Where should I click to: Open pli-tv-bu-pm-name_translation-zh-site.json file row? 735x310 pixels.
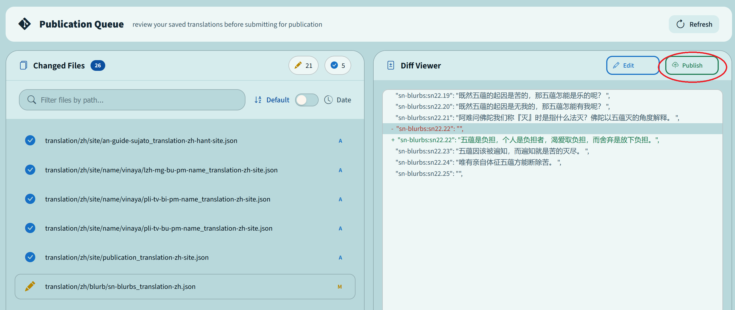point(185,228)
